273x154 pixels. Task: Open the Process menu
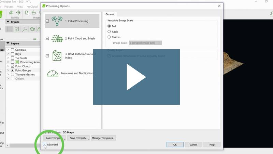pos(9,7)
